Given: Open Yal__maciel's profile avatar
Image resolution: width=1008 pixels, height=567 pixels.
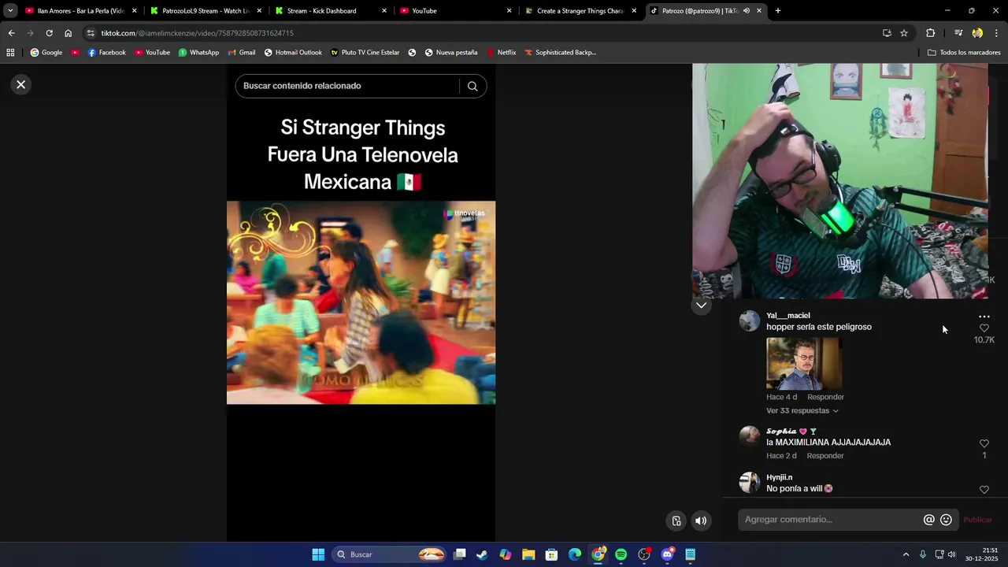Looking at the screenshot, I should [750, 321].
